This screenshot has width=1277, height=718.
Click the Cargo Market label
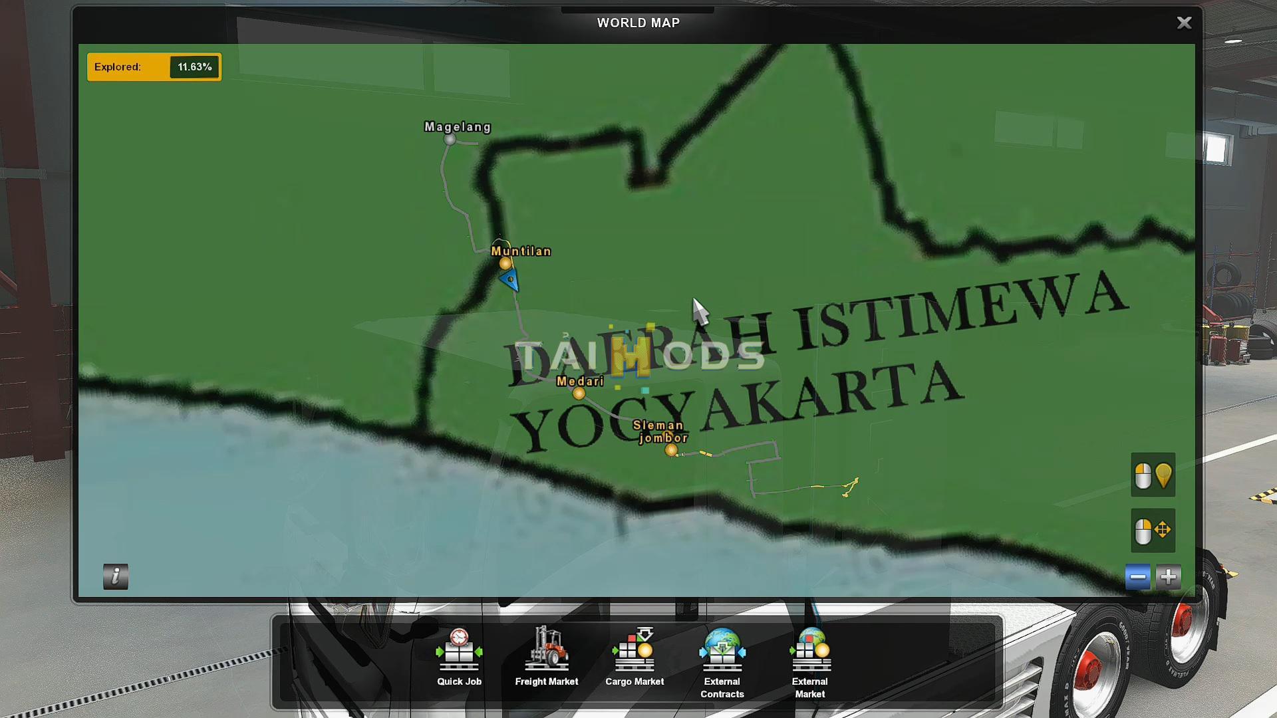coord(635,681)
